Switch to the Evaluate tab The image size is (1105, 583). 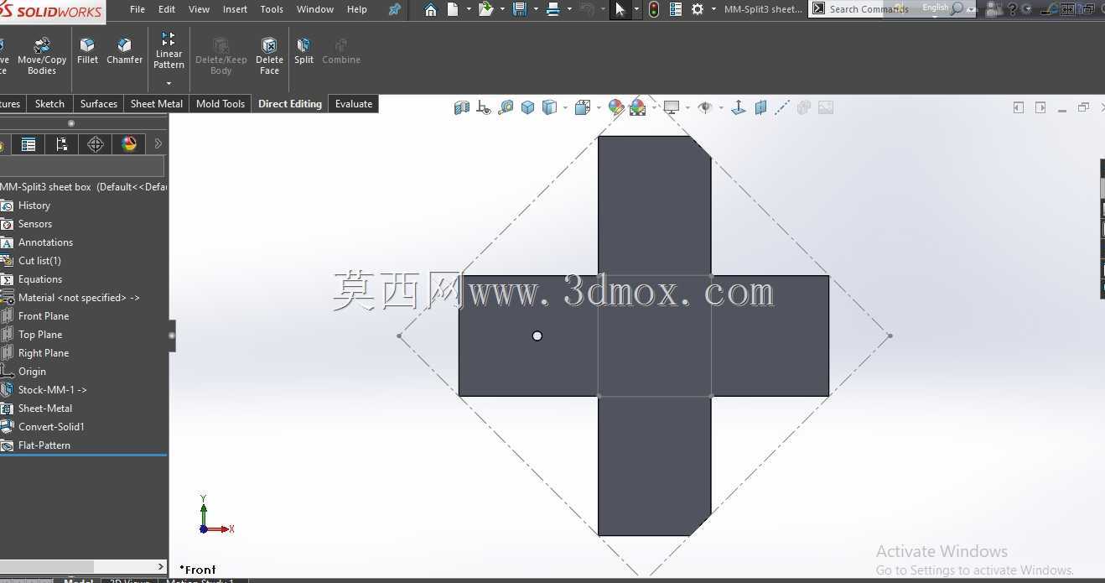point(354,104)
